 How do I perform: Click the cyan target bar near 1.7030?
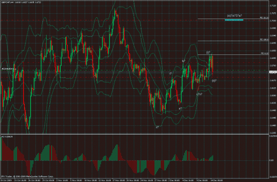[234, 20]
